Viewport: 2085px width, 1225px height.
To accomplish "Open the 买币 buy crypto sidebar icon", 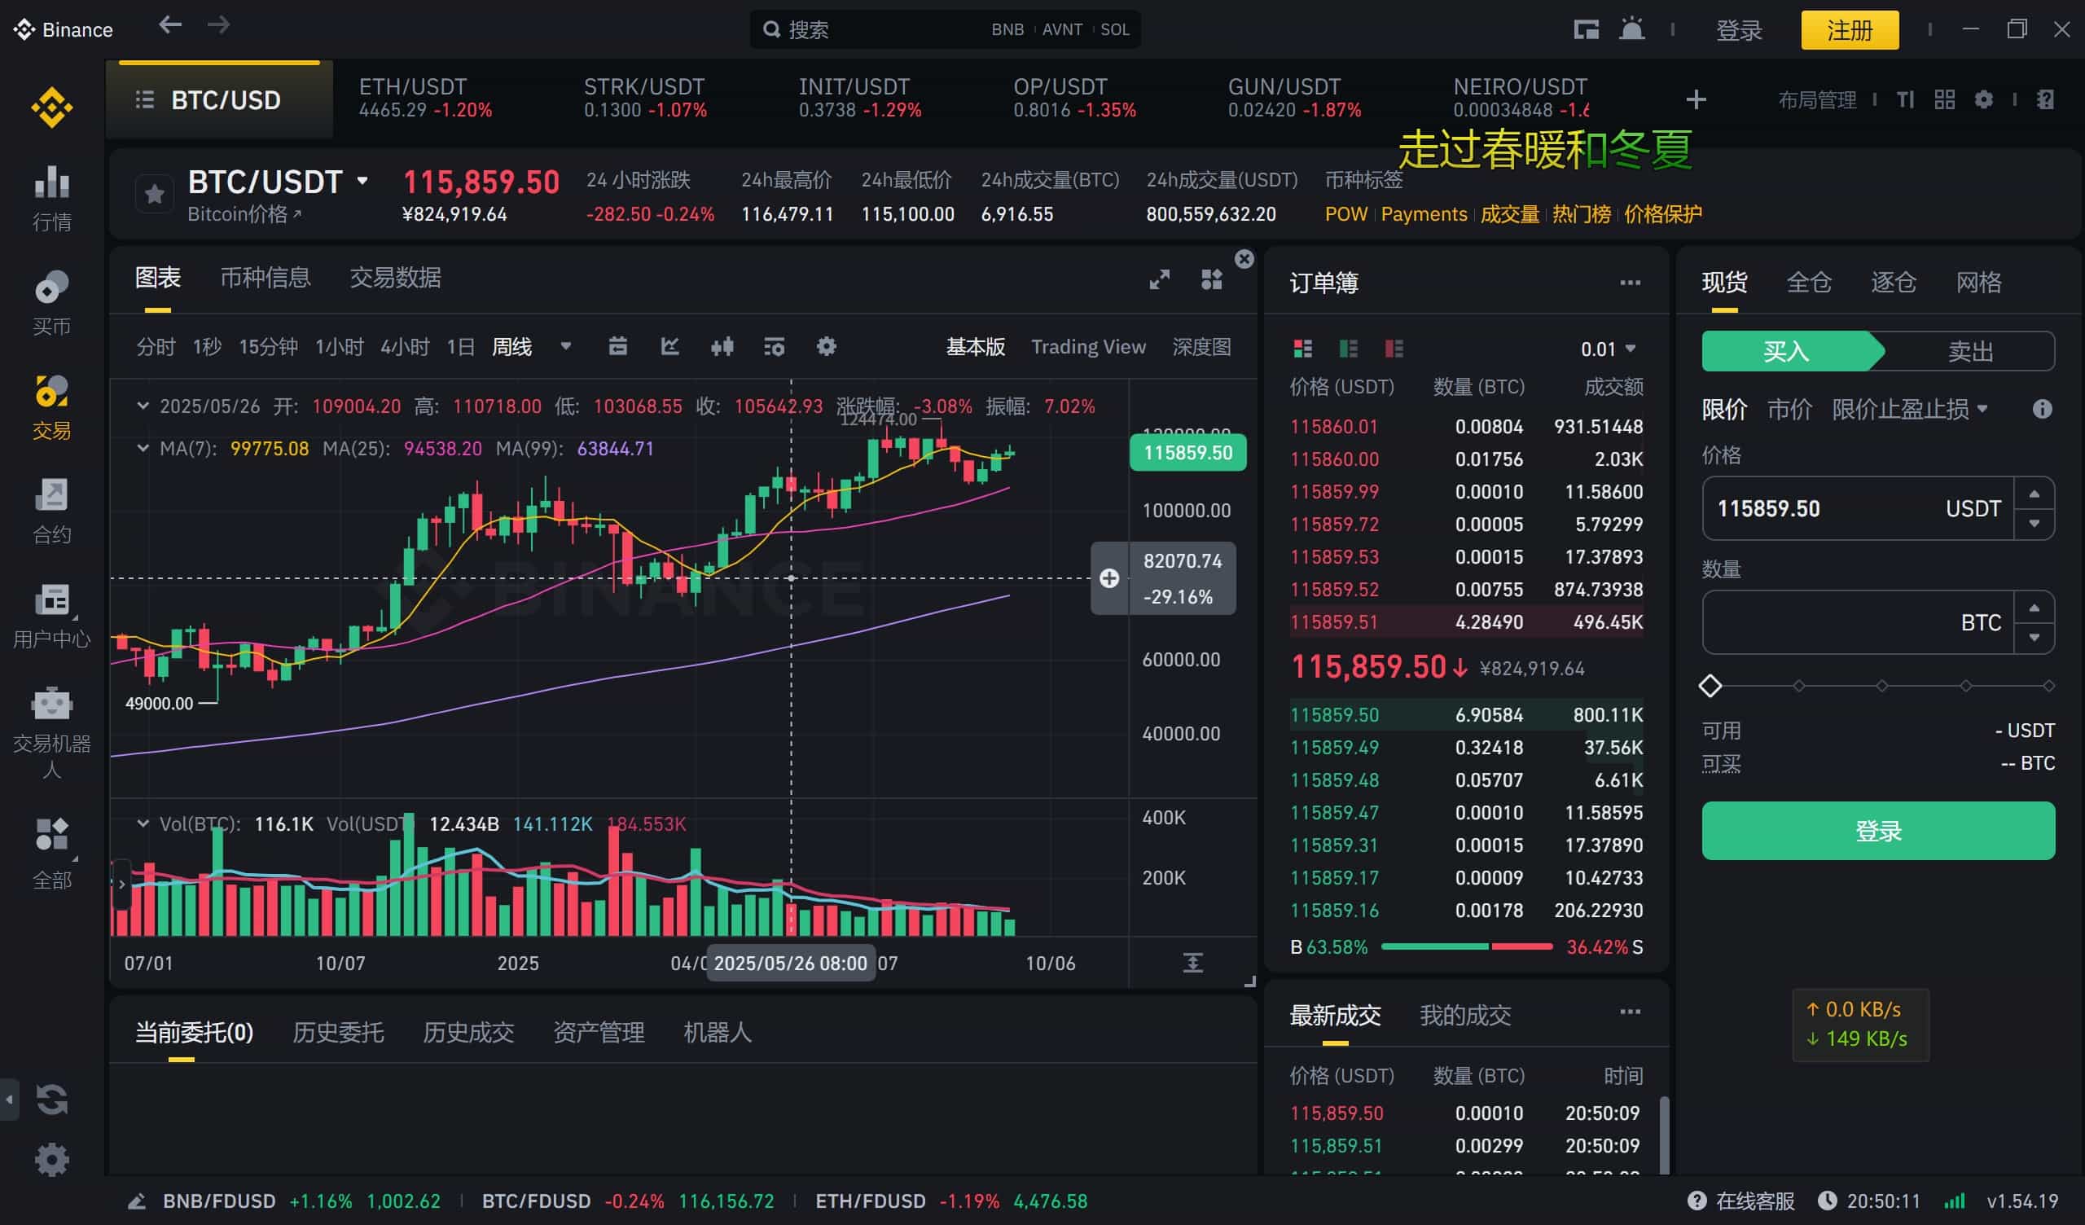I will click(x=51, y=303).
